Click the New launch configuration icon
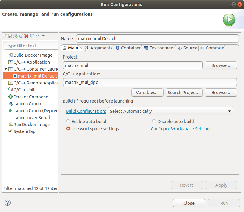This screenshot has width=244, height=212. pyautogui.click(x=5, y=36)
